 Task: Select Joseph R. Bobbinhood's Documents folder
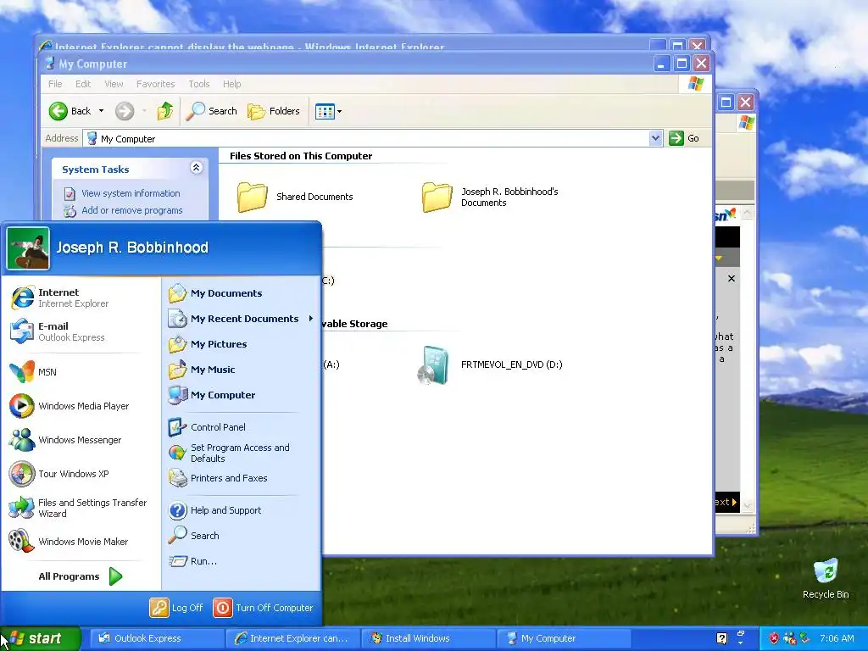[x=490, y=197]
